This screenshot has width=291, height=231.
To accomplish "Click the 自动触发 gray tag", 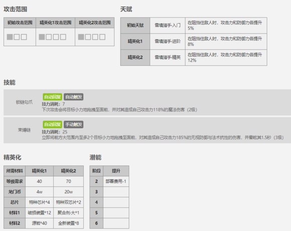I will (73, 97).
